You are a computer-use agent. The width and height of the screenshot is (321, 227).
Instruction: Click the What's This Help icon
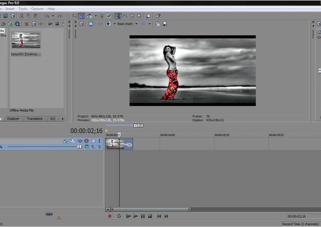click(x=159, y=16)
